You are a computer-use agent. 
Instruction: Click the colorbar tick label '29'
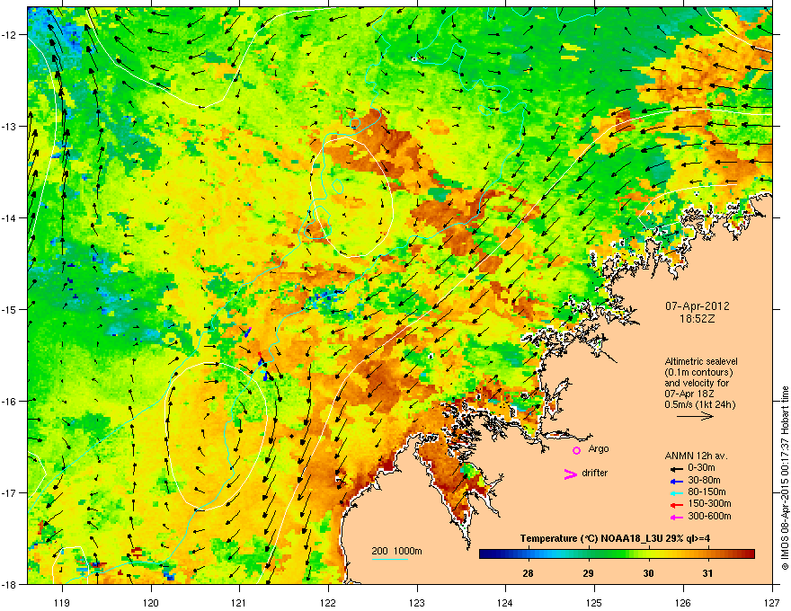point(588,573)
